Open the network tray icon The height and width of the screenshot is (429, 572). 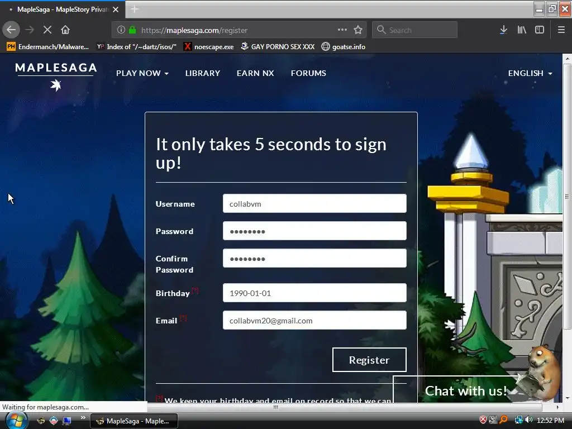click(x=518, y=420)
